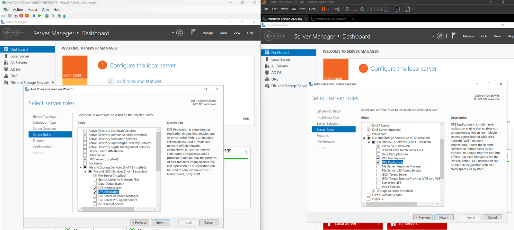Viewport: 514px width, 230px height.
Task: Toggle DFS Namespaces checkbox in FL-DC1 wizard
Action: (378, 158)
